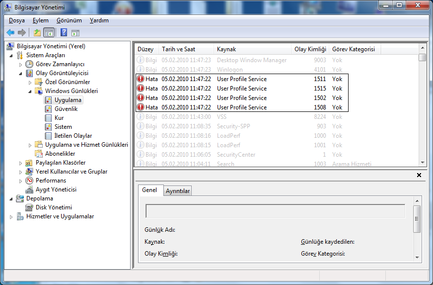Click the Olay Görüntüleyicisi icon
433x285 pixels.
coord(29,73)
